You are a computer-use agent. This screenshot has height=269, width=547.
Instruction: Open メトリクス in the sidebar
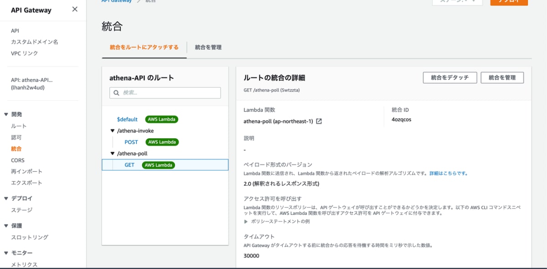(24, 264)
